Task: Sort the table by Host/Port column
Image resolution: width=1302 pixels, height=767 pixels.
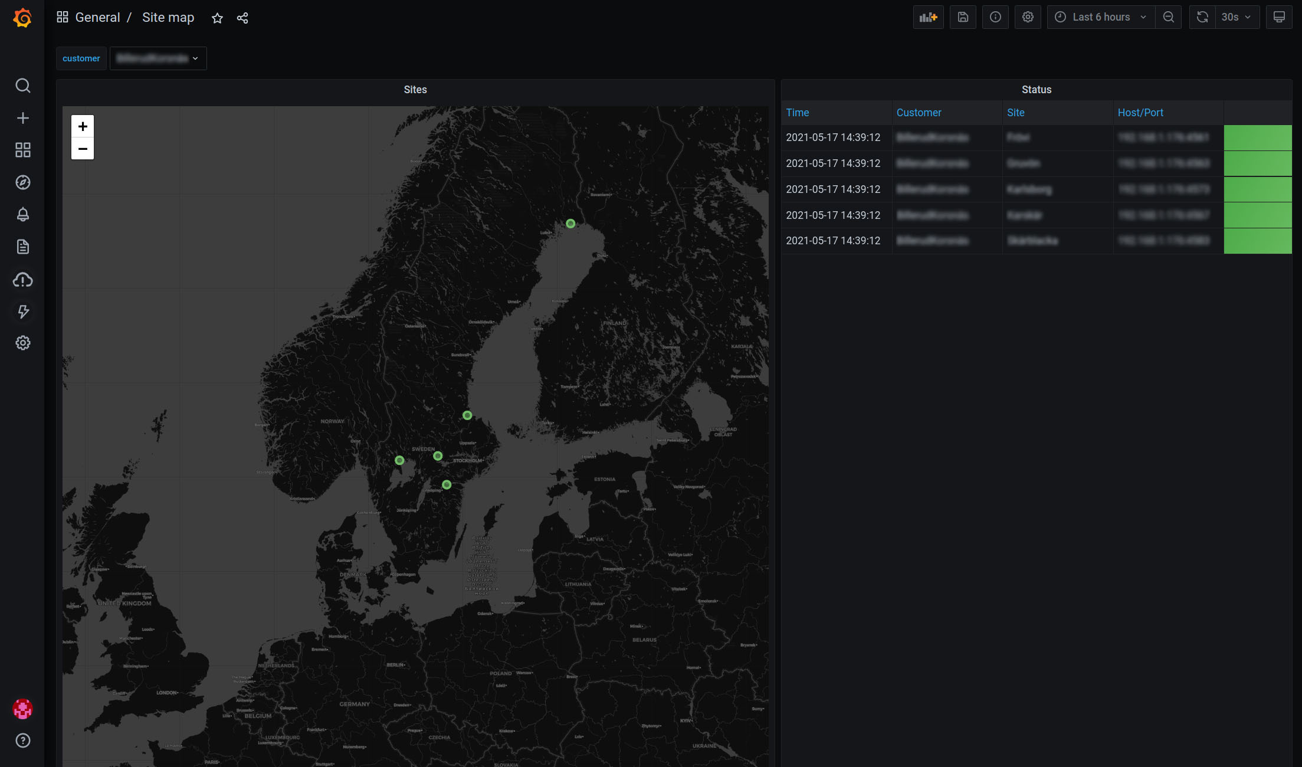Action: pos(1140,113)
